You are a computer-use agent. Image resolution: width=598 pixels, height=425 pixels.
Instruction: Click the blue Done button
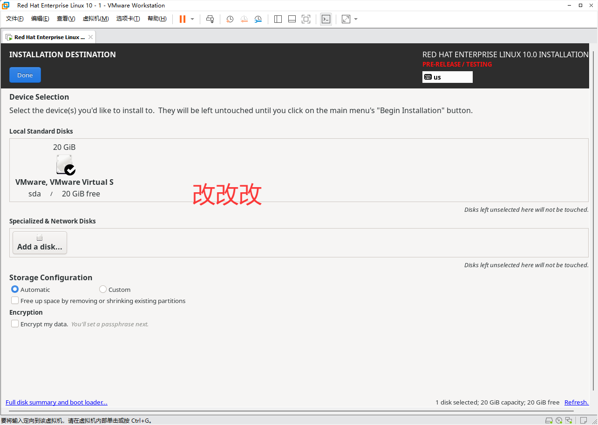click(x=25, y=75)
